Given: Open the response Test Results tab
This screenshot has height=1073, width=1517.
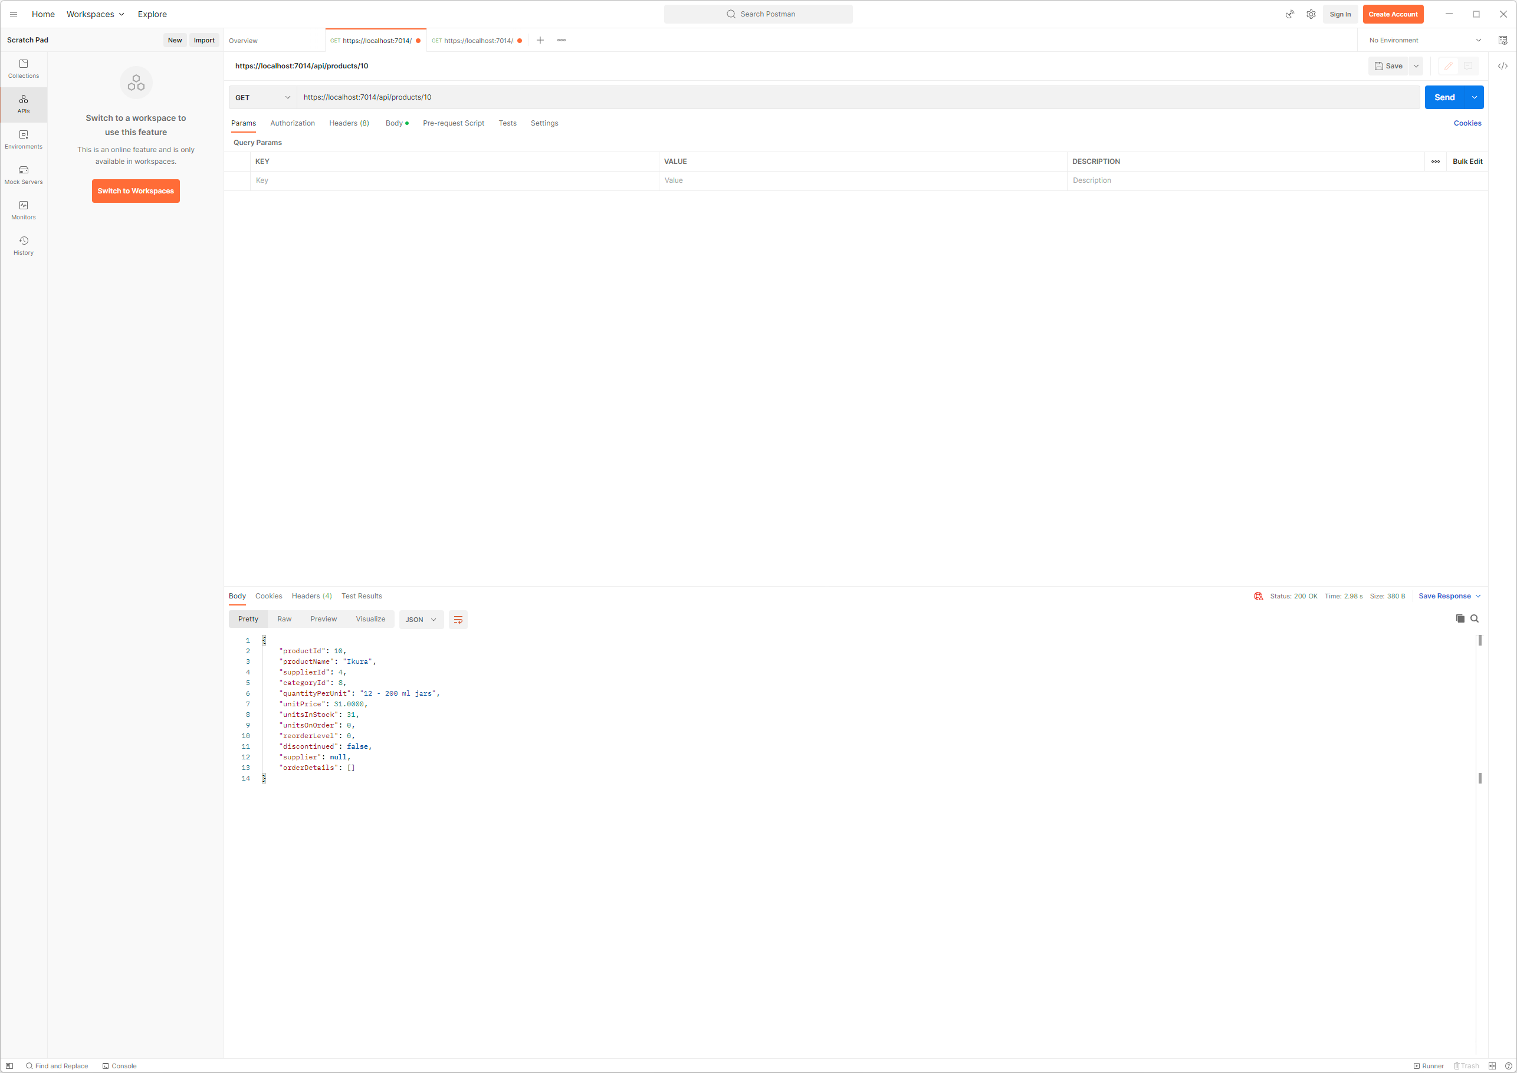Looking at the screenshot, I should [x=362, y=596].
